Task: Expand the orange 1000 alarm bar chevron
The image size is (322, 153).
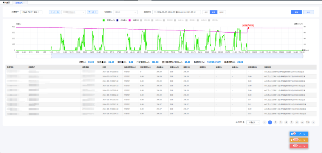Action: click(x=300, y=140)
